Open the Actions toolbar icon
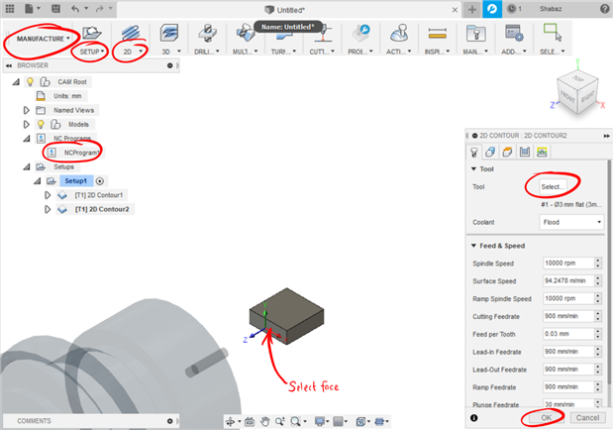The height and width of the screenshot is (430, 613). pos(398,34)
